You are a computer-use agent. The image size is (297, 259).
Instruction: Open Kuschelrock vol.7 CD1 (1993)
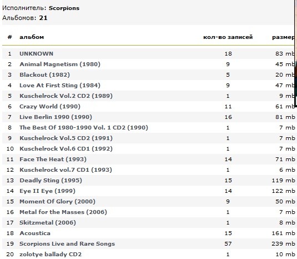pos(66,170)
